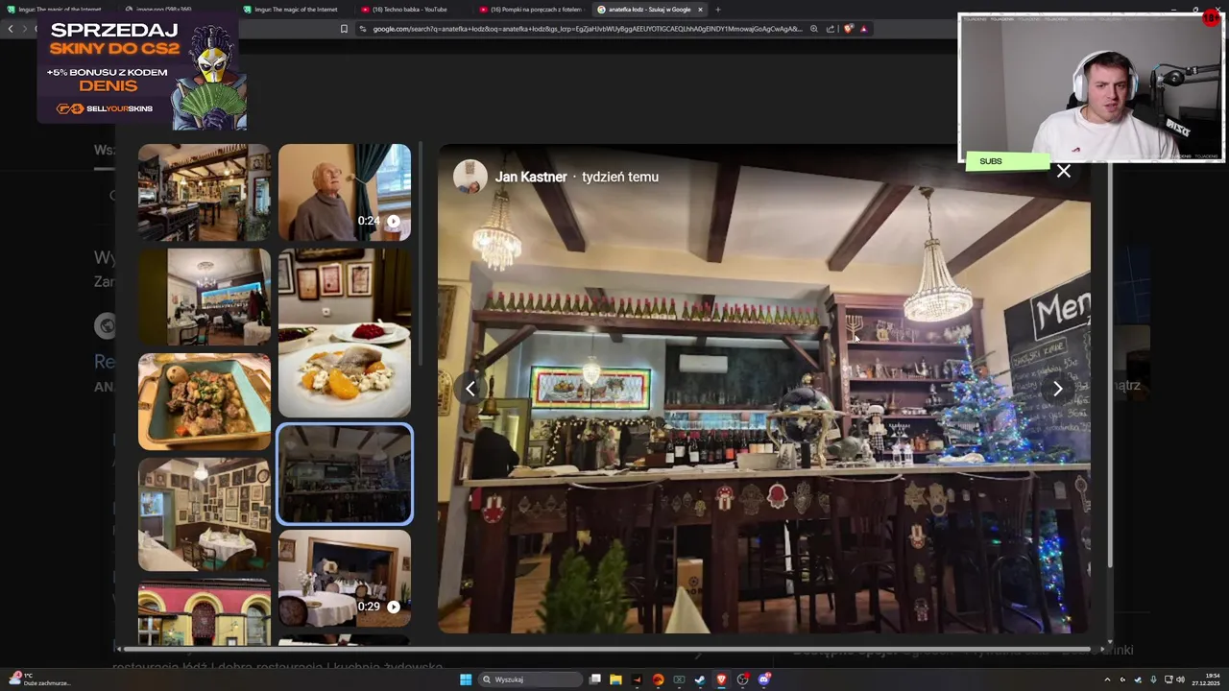Click the browser address bar URL
Image resolution: width=1229 pixels, height=691 pixels.
pos(587,29)
